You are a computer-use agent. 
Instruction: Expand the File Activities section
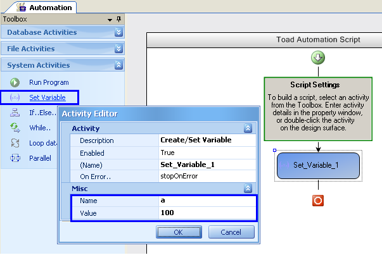118,49
